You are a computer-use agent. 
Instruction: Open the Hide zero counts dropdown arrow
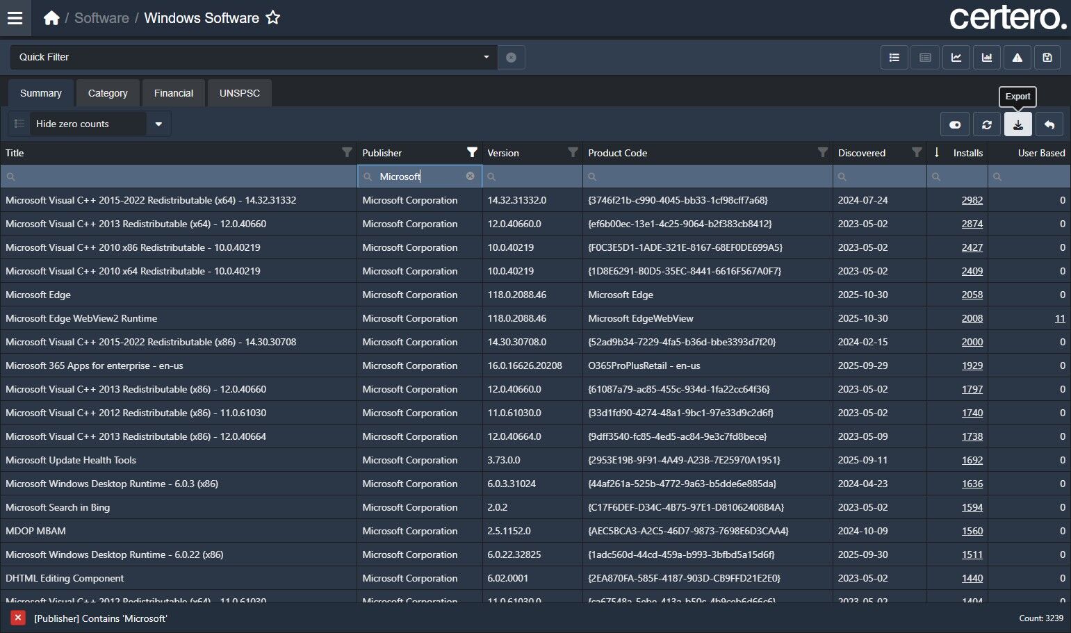pos(158,124)
